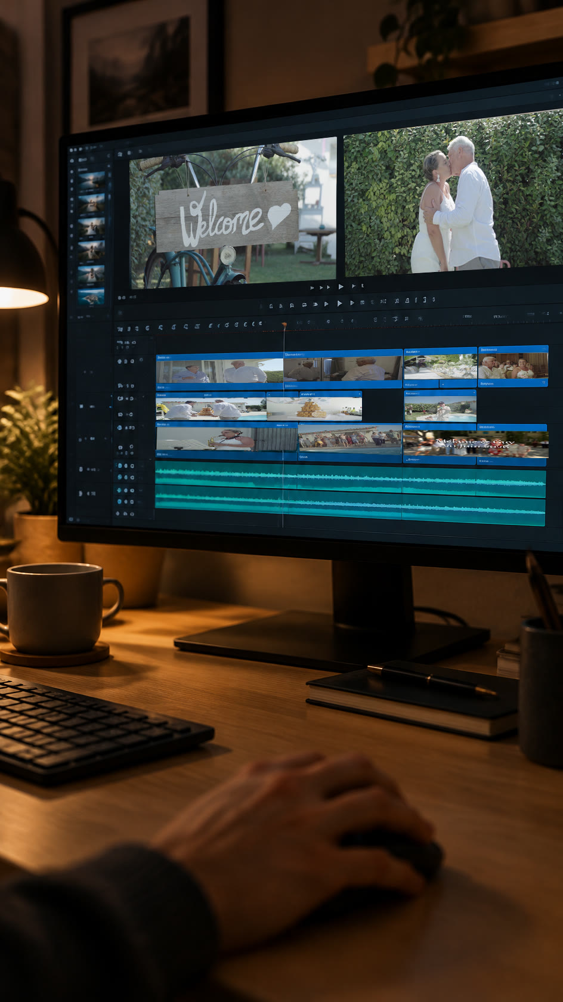563x1002 pixels.
Task: Play the Welcome sign source monitor clip
Action: pos(341,286)
